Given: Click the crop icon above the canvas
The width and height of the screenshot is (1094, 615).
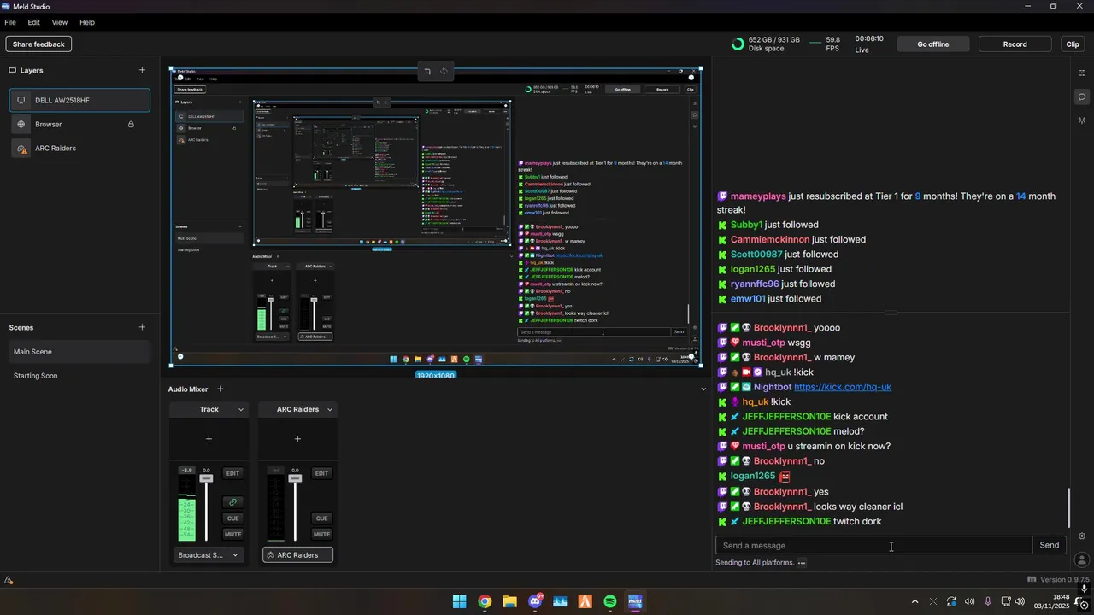Looking at the screenshot, I should coord(428,71).
